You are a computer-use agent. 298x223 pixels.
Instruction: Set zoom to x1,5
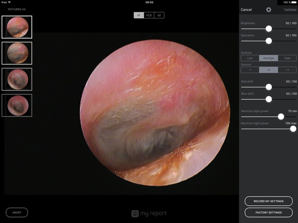[x=149, y=15]
